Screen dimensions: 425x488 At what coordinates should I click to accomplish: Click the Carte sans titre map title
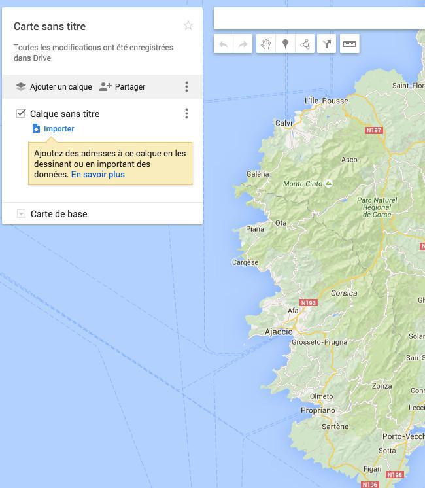pos(50,27)
